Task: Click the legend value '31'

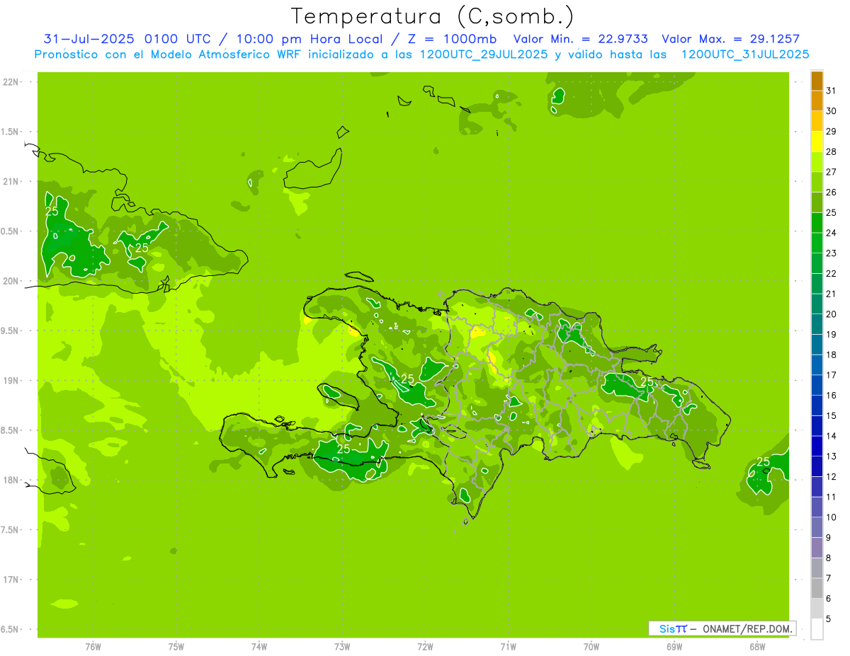Action: click(x=831, y=91)
